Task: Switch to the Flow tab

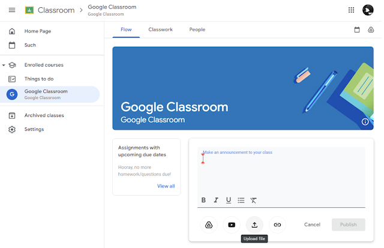Action: pyautogui.click(x=126, y=29)
